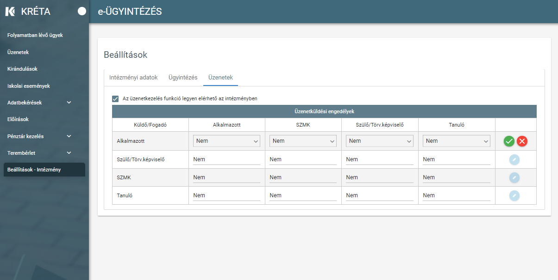Select the Üzenetek tab
The image size is (558, 280).
pyautogui.click(x=220, y=78)
